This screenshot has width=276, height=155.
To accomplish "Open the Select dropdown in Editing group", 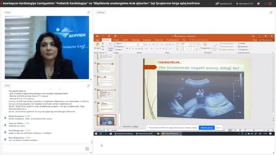I will point(243,50).
